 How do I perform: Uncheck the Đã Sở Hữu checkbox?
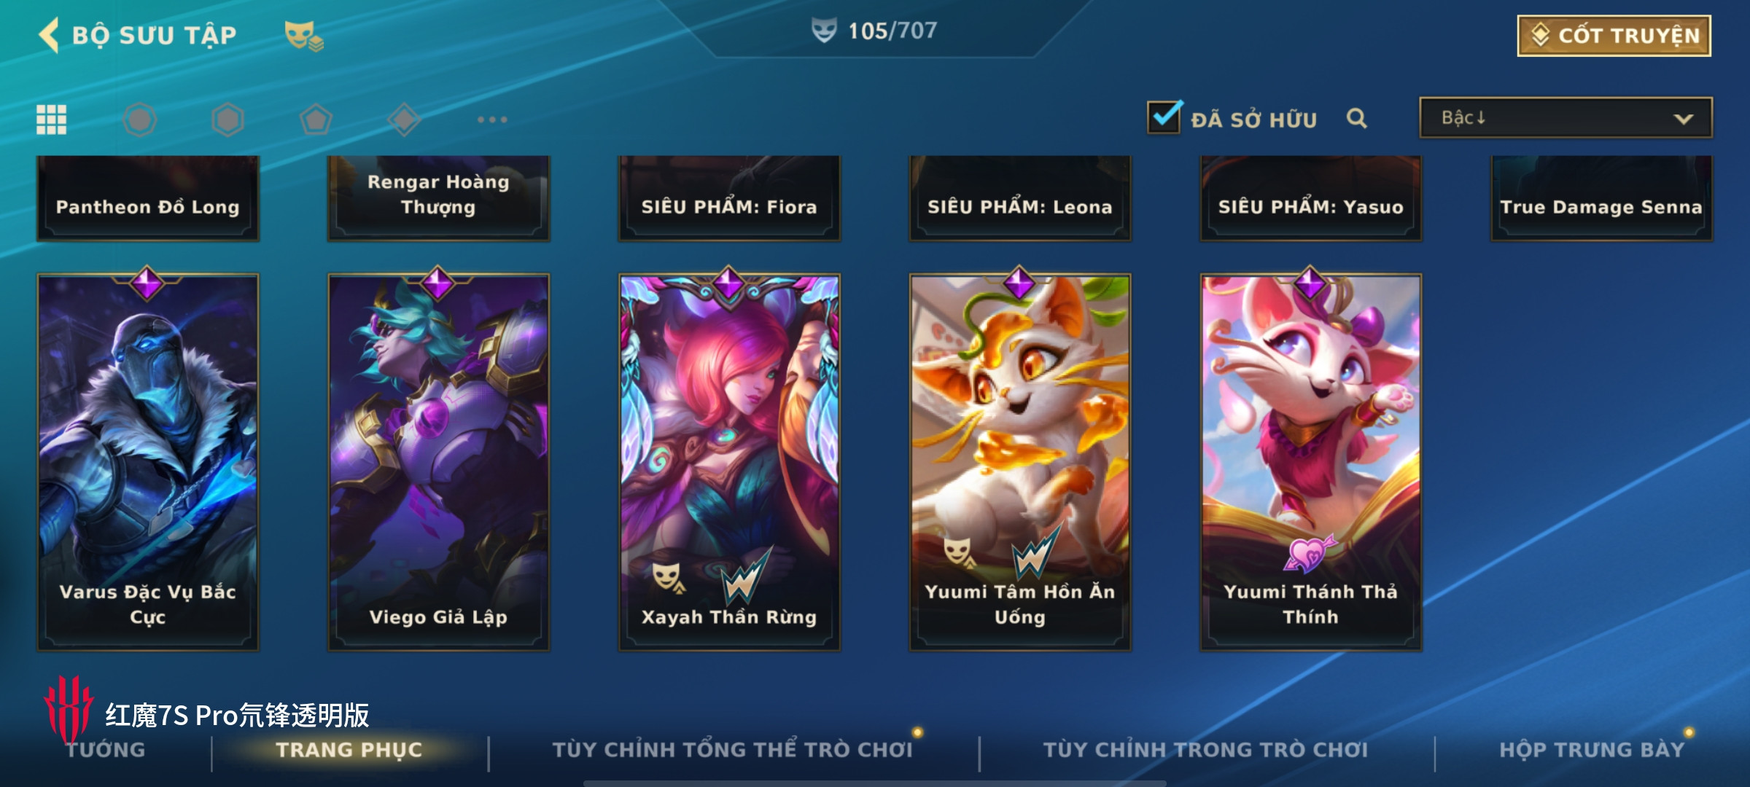[1164, 117]
